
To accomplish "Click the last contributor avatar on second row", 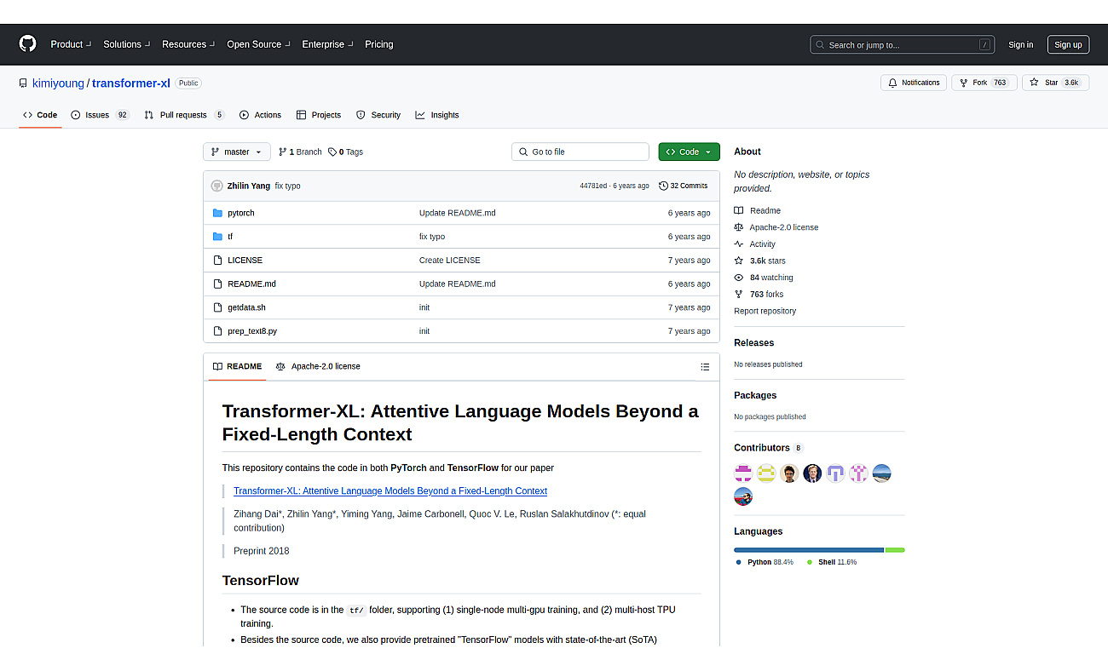I will (x=743, y=496).
